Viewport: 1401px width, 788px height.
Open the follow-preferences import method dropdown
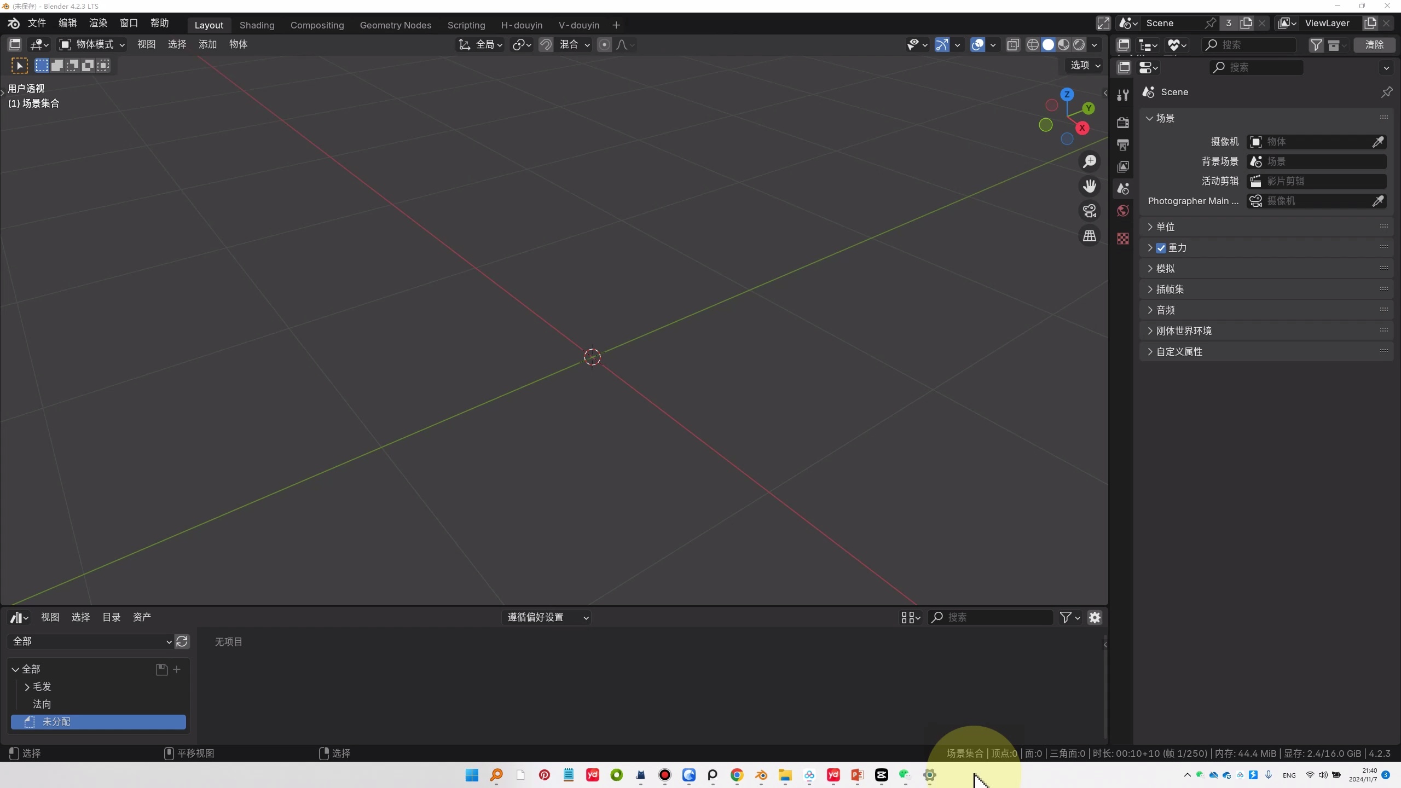(x=547, y=617)
